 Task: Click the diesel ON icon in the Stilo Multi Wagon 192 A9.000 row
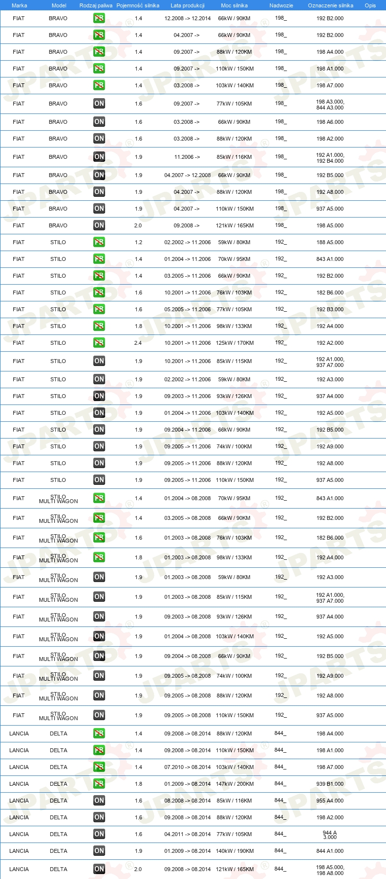click(x=99, y=676)
